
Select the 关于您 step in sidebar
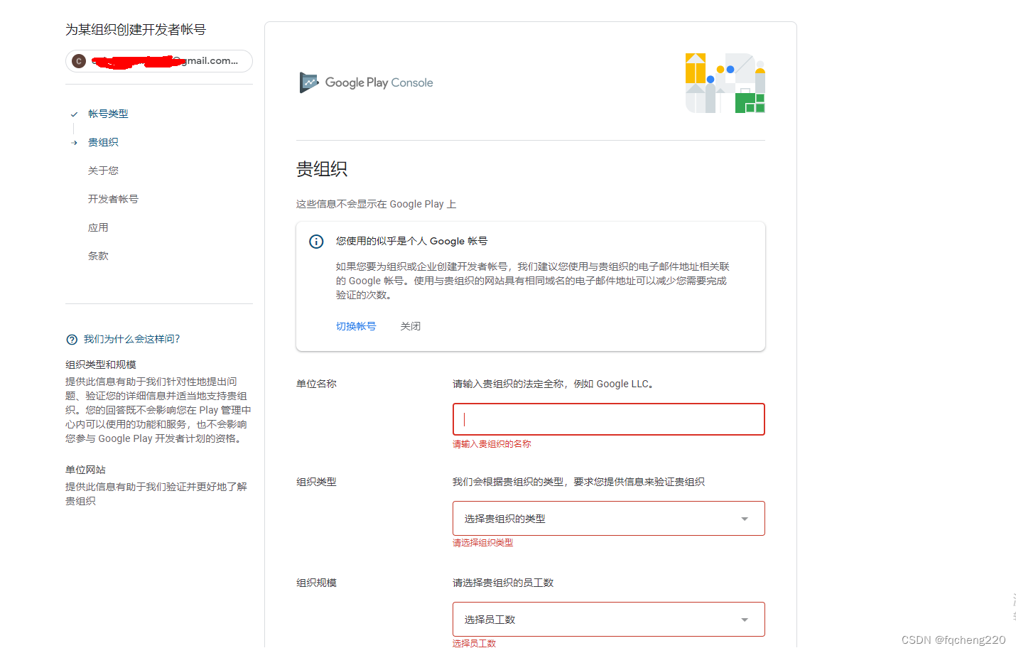tap(103, 170)
